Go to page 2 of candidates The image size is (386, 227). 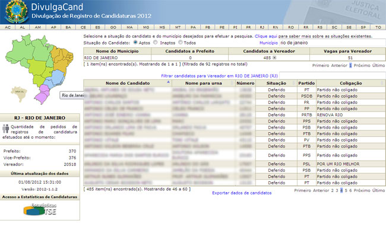333,190
